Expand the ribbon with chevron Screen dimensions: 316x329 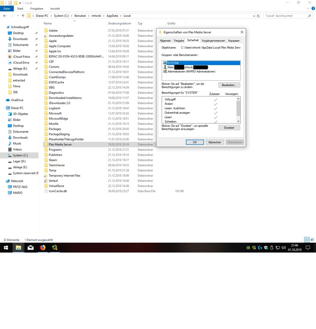[x=308, y=9]
